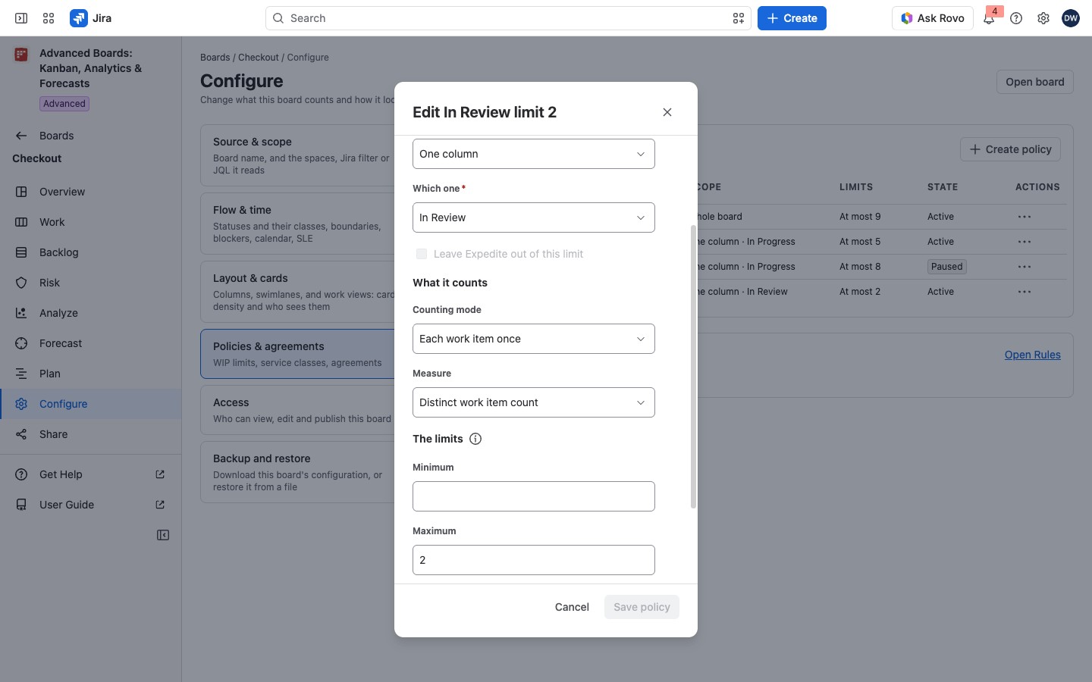Click the Create button

pyautogui.click(x=792, y=18)
